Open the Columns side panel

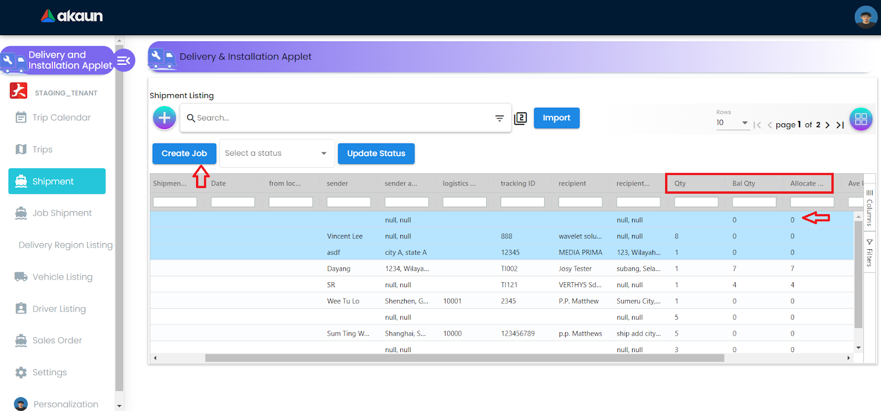[x=869, y=209]
